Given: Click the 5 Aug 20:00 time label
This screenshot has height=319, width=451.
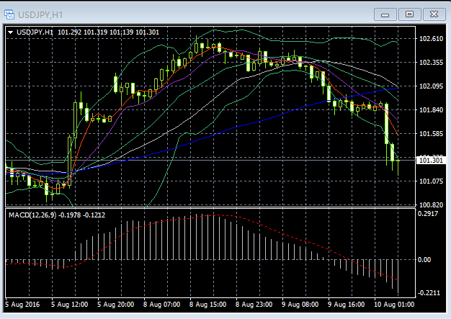Looking at the screenshot, I should pos(115,305).
